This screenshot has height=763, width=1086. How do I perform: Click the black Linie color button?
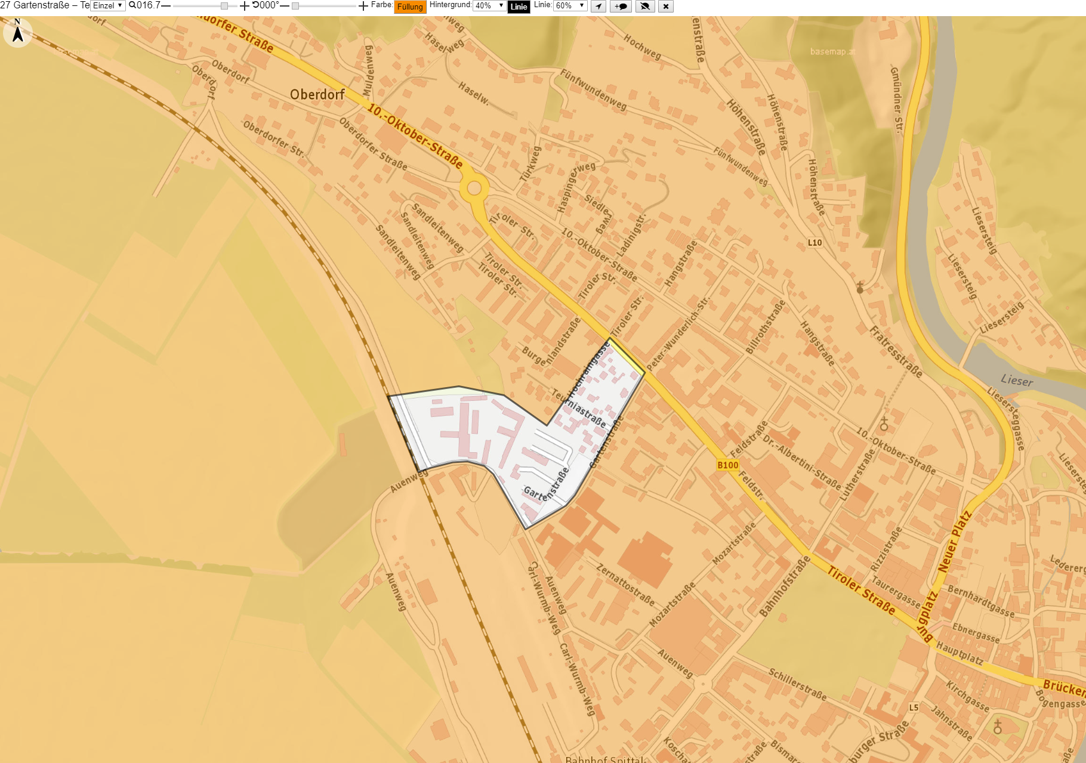click(519, 7)
